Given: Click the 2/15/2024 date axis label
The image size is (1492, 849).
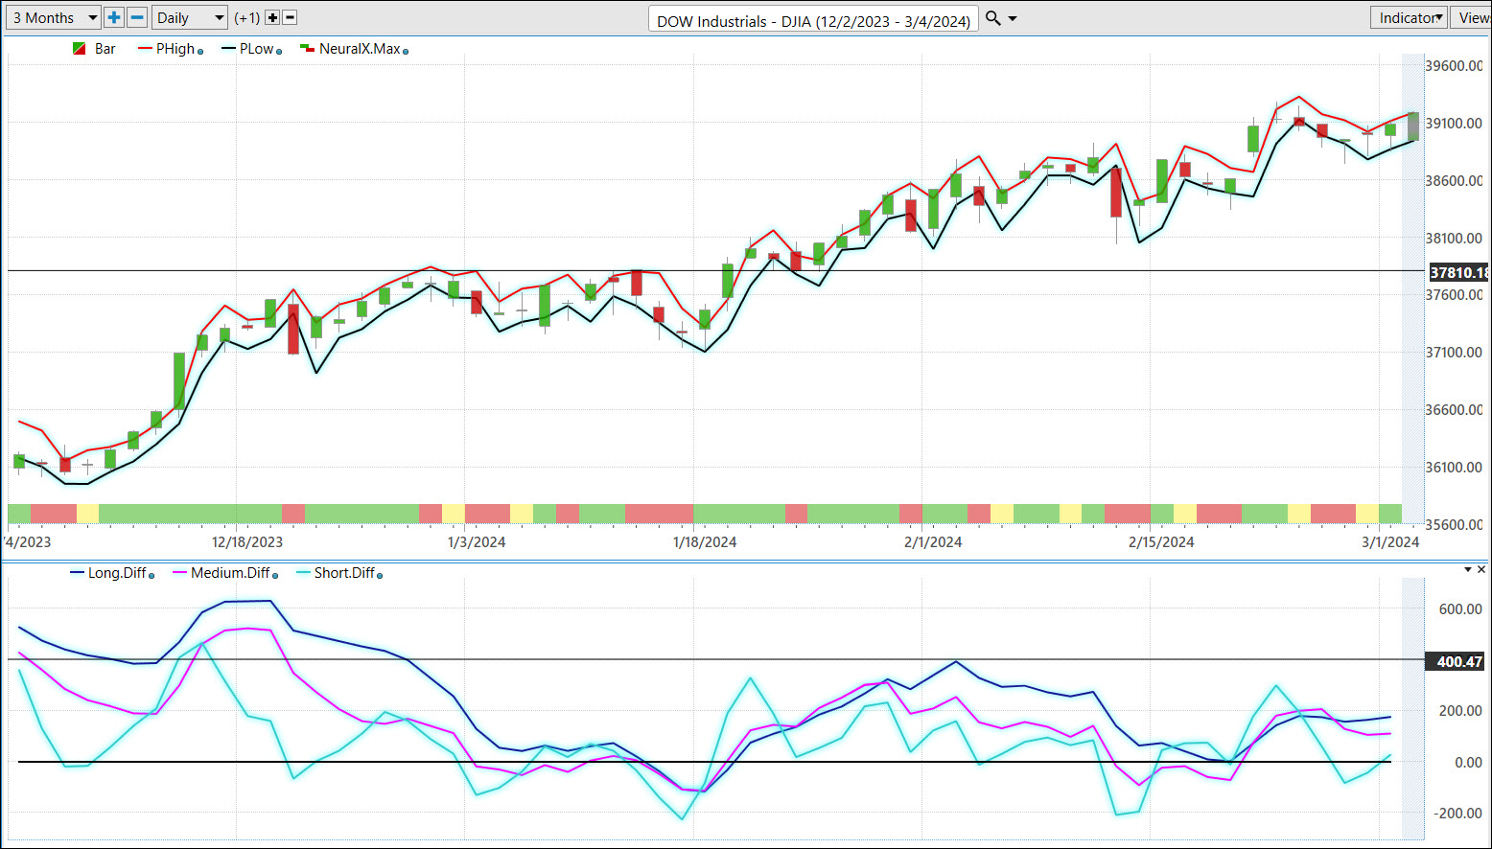Looking at the screenshot, I should (1161, 542).
